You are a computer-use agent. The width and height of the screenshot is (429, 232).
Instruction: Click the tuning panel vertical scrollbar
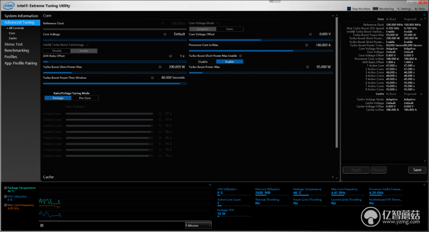(337, 82)
